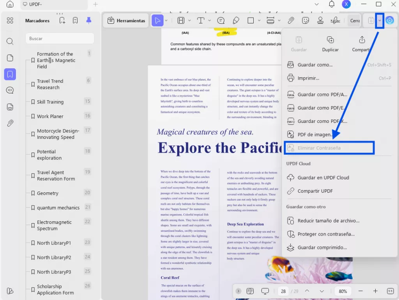Click the Cerrar button in toolbar

(x=355, y=21)
